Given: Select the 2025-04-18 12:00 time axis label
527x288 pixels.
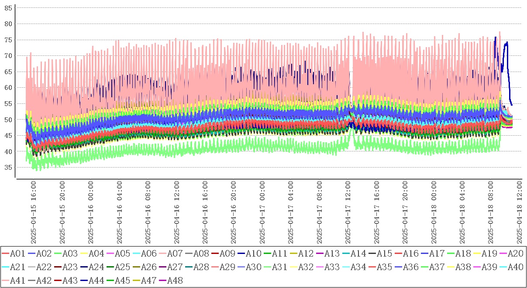Looking at the screenshot, I should click(520, 213).
